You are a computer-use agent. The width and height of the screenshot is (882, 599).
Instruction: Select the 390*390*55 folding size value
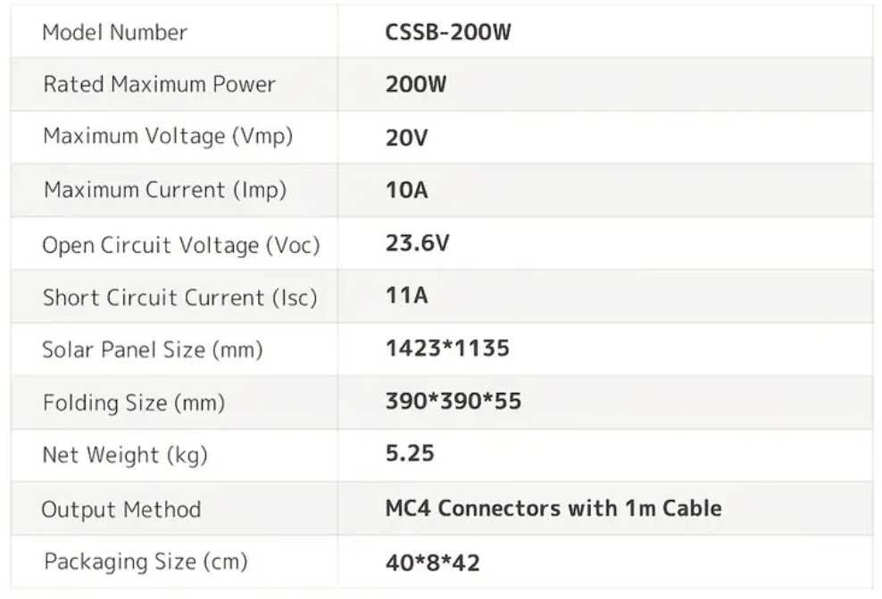(453, 402)
